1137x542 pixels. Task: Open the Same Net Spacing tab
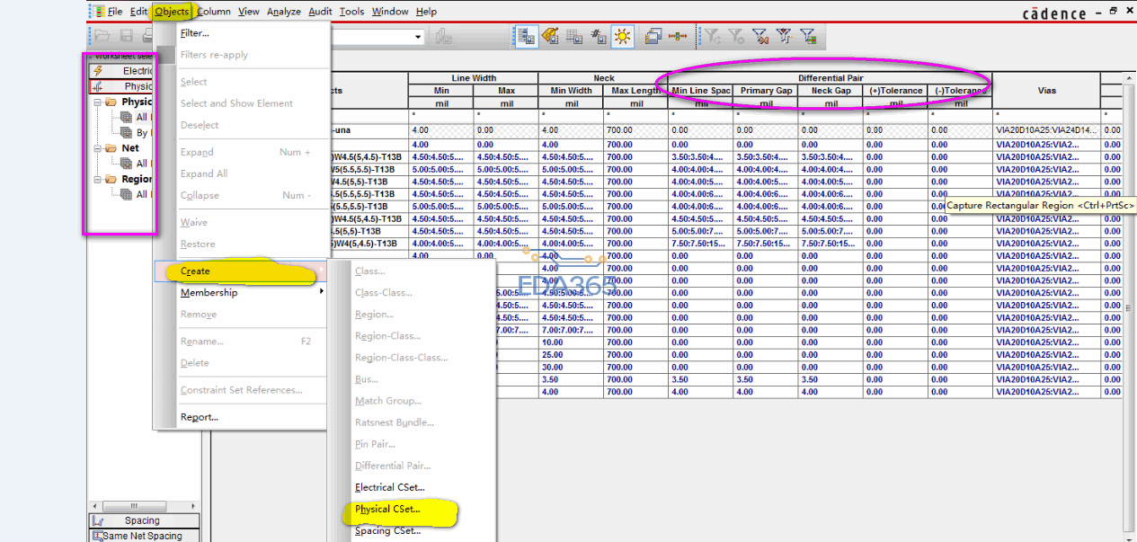[142, 536]
